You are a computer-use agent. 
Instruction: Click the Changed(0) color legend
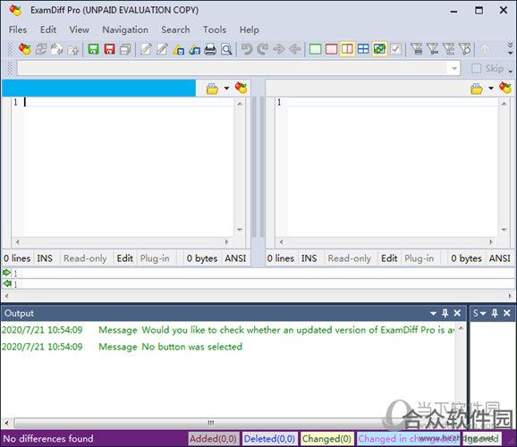point(326,439)
